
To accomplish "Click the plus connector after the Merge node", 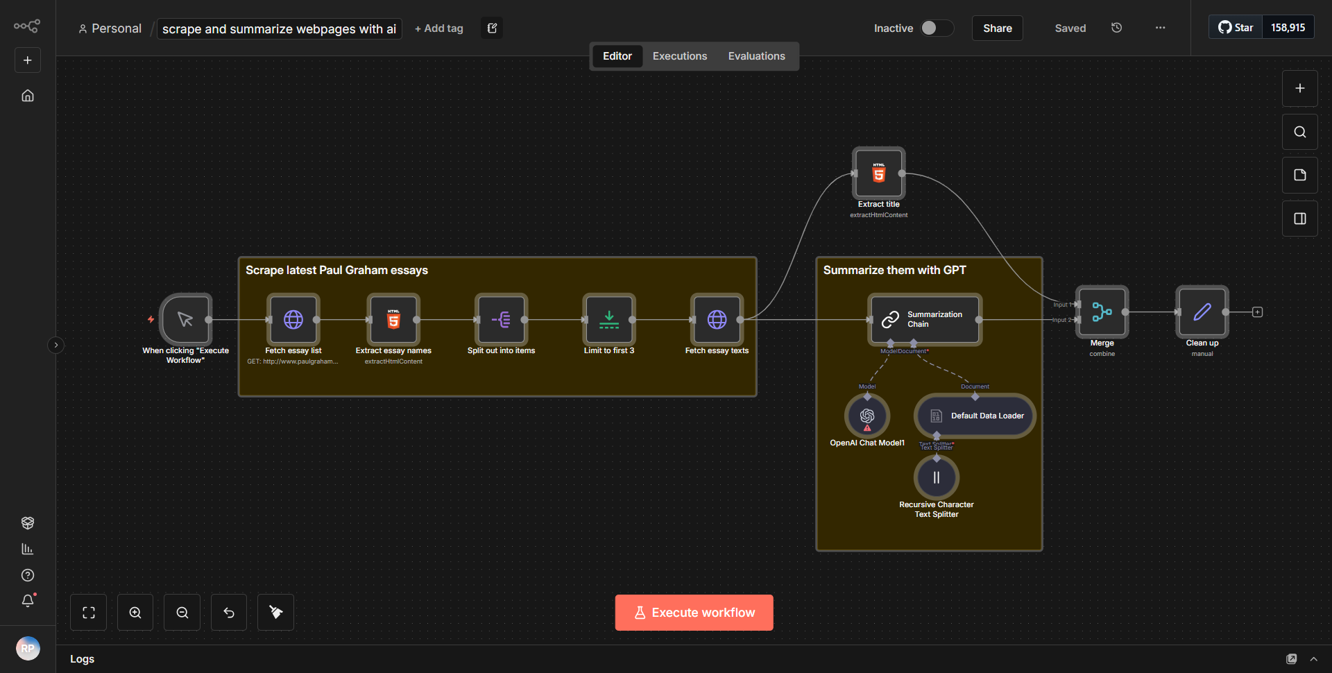I will pos(1257,312).
